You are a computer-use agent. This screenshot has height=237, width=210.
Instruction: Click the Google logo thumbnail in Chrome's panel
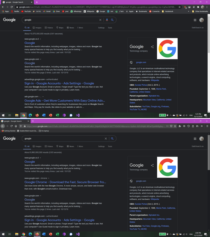coord(167,49)
